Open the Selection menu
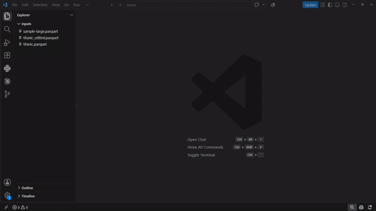This screenshot has width=376, height=211. [x=40, y=5]
